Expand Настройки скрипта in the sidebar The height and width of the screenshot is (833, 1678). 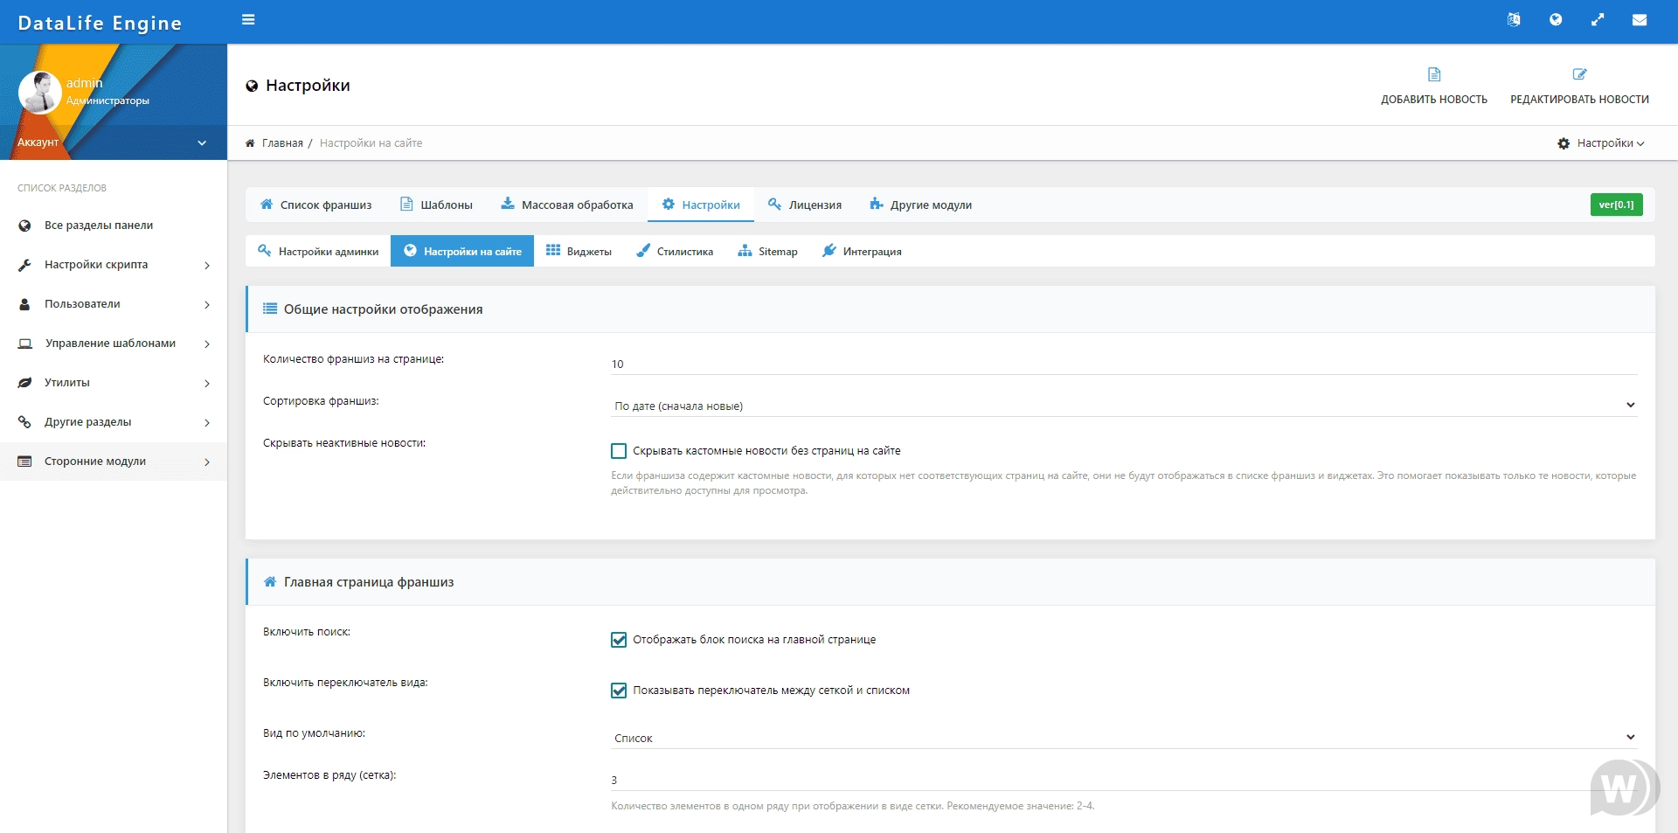coord(114,265)
